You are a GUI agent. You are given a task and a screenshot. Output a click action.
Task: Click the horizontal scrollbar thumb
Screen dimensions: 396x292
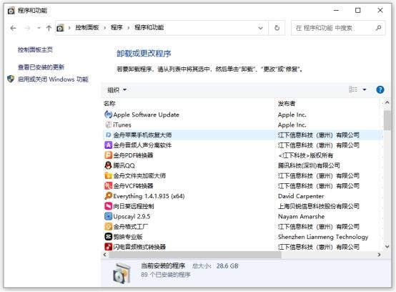coord(194,255)
